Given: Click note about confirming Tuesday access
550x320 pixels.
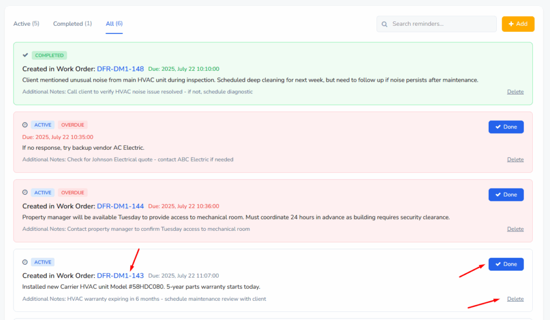Looking at the screenshot, I should (136, 229).
